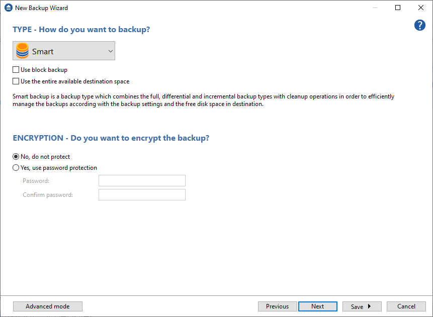This screenshot has width=433, height=317.
Task: Click into the Password input field
Action: pos(142,181)
